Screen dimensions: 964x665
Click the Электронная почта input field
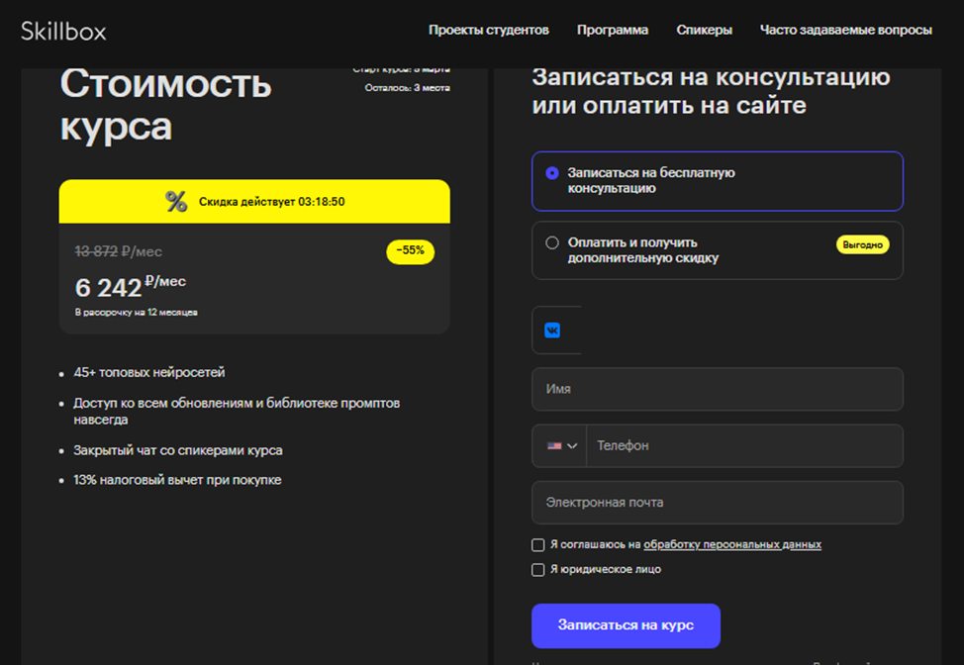[x=718, y=502]
